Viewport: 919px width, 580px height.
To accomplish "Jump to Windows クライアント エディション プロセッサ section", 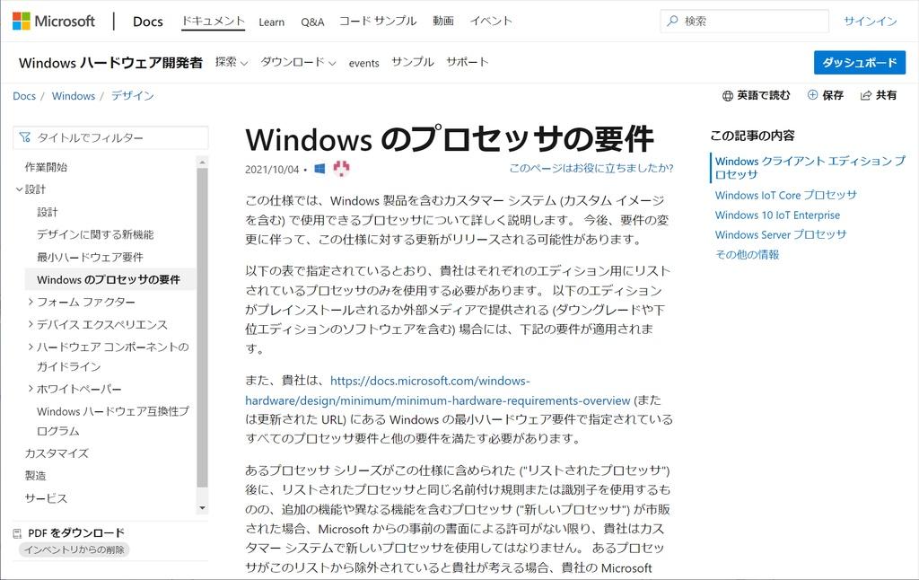I will point(810,168).
